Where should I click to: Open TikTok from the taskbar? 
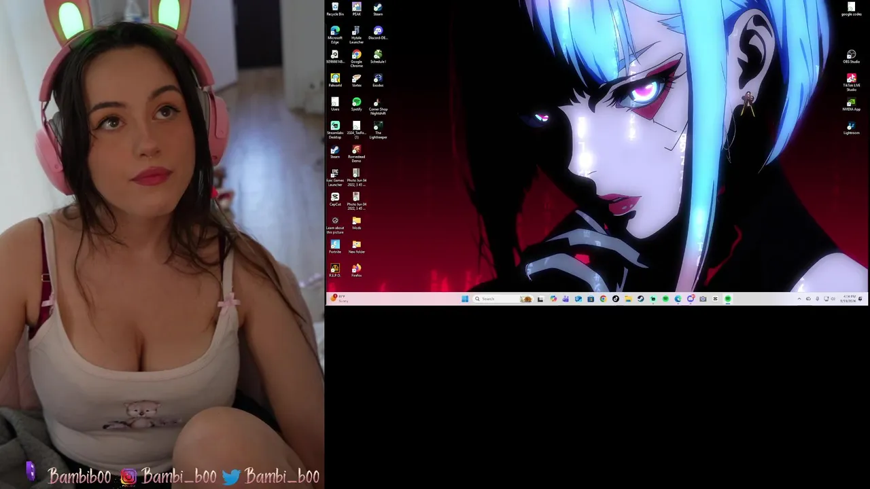click(616, 299)
